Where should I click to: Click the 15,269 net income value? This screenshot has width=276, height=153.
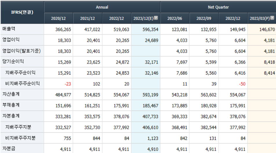[64, 62]
